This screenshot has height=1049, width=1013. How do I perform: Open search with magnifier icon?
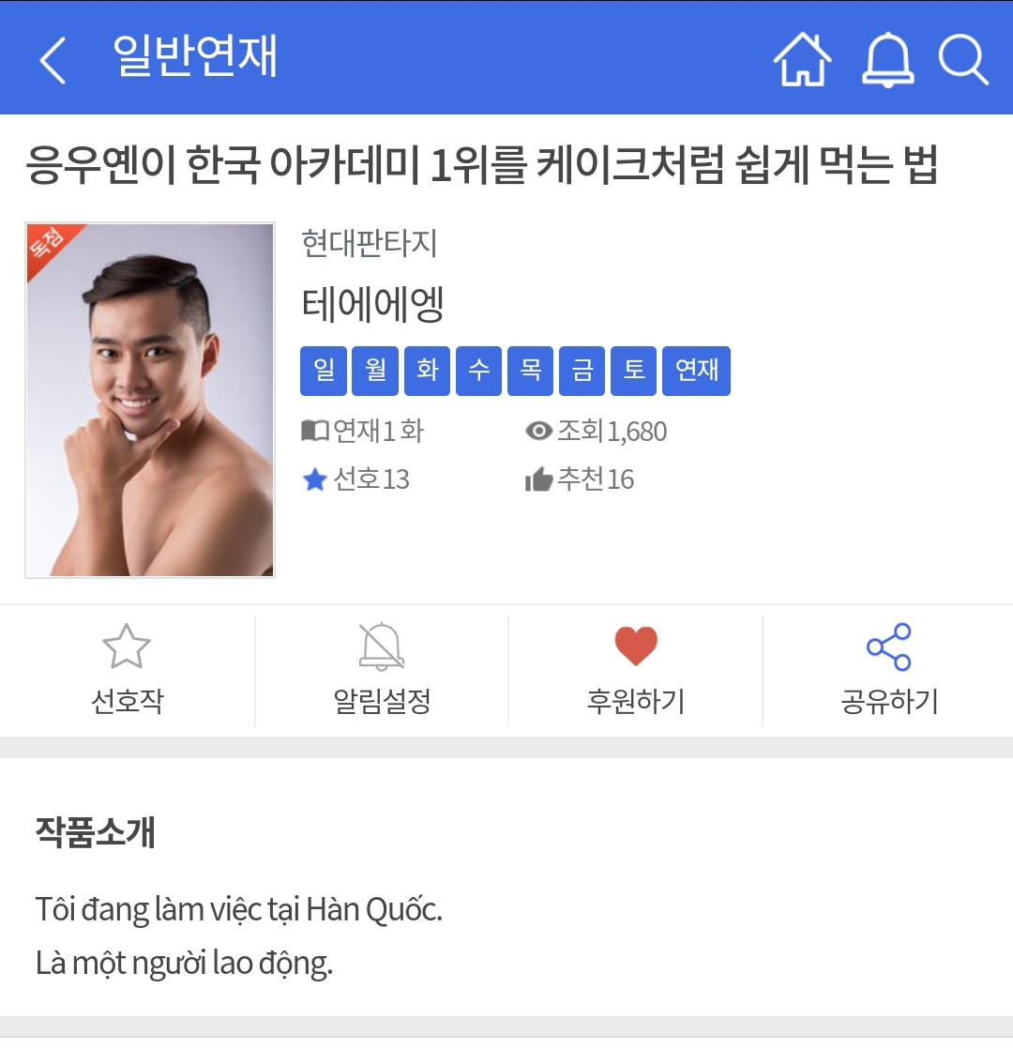click(x=963, y=60)
